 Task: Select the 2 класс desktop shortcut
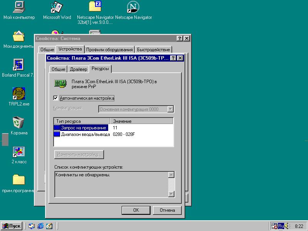click(x=18, y=152)
